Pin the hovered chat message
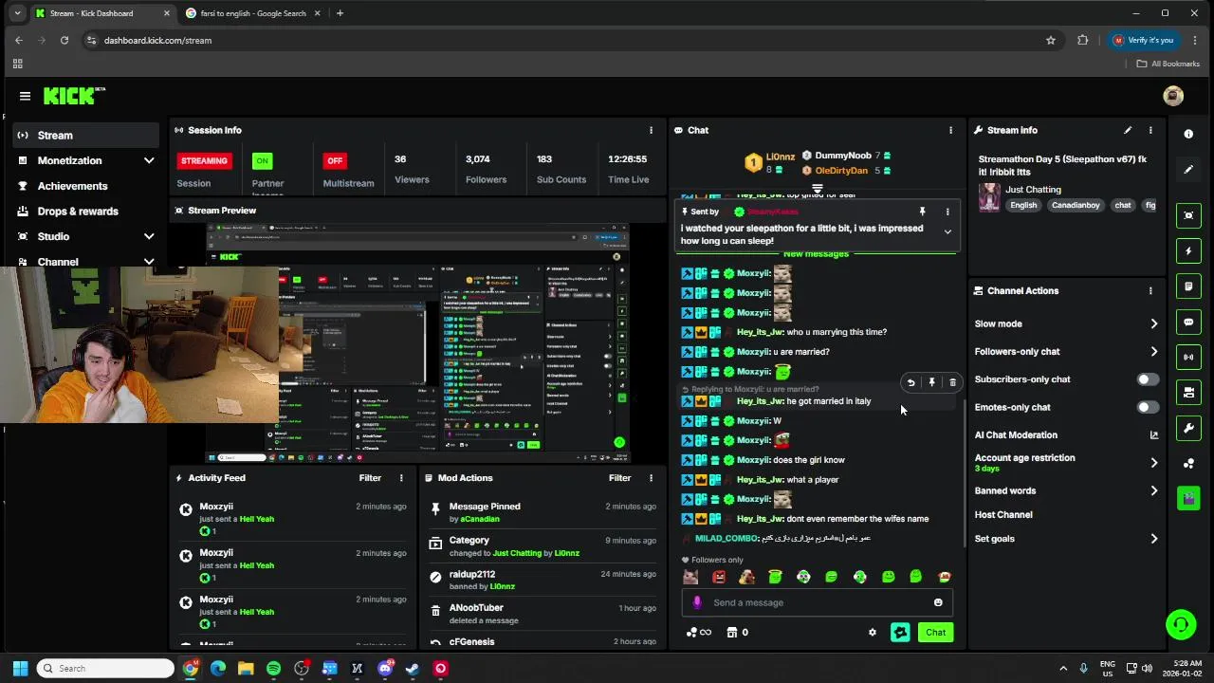The height and width of the screenshot is (683, 1214). 931,382
